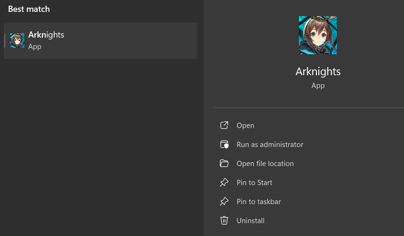Screen dimensions: 404x236
Task: Choose Open file location
Action: pyautogui.click(x=265, y=164)
